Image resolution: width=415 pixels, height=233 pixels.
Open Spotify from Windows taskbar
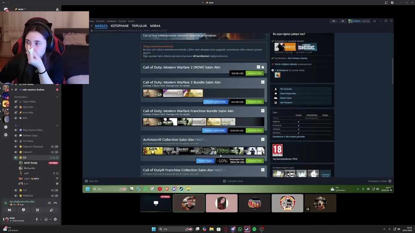pos(254,229)
